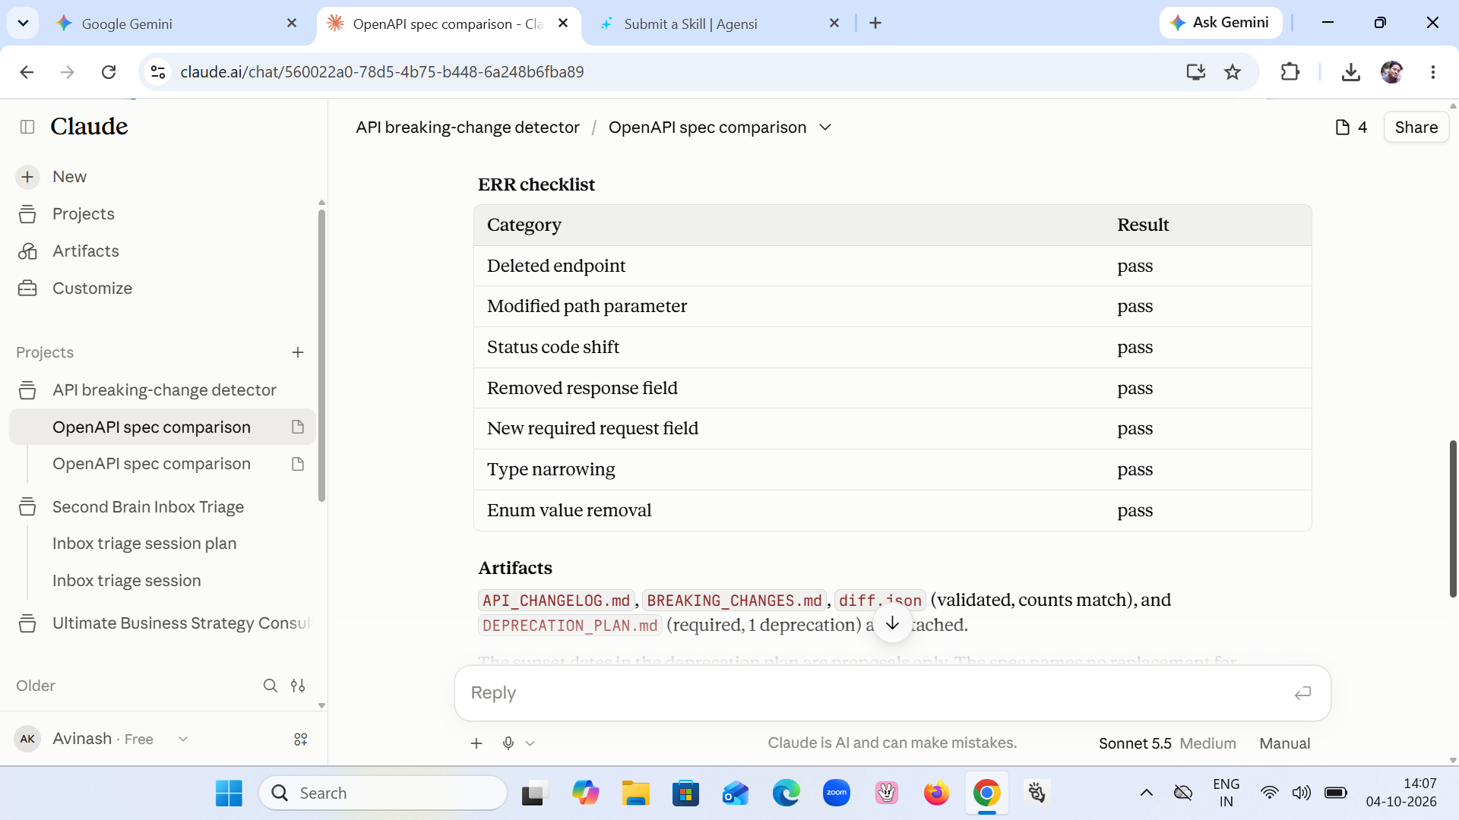Bookmark this page with star icon
This screenshot has width=1459, height=820.
[x=1233, y=72]
